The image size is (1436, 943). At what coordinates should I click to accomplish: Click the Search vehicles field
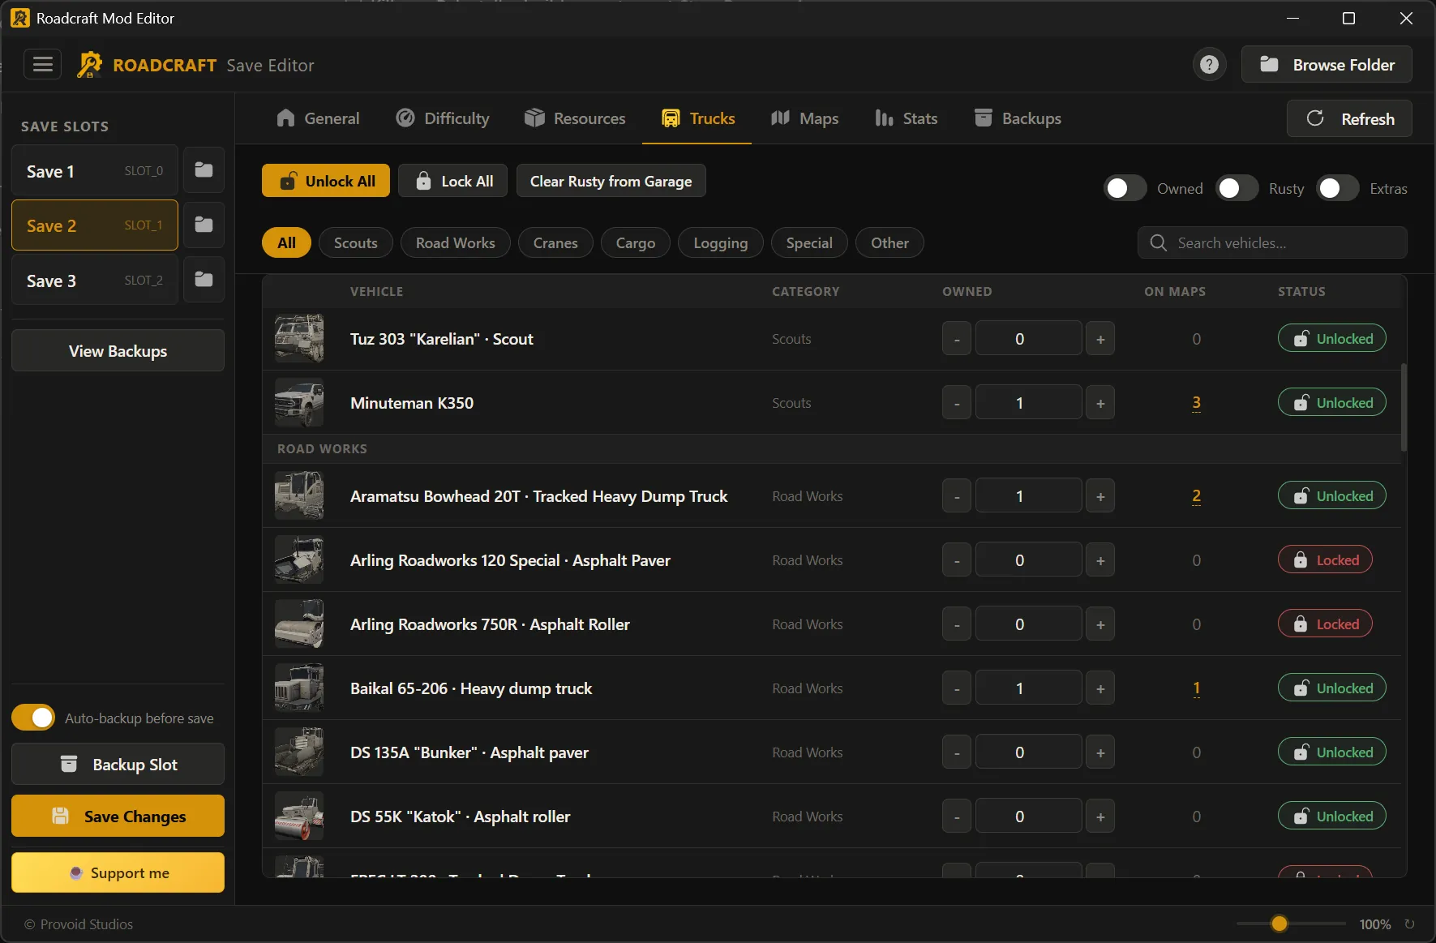pyautogui.click(x=1271, y=242)
